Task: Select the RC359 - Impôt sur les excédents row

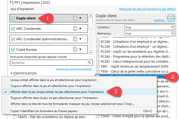Action: pos(135,51)
